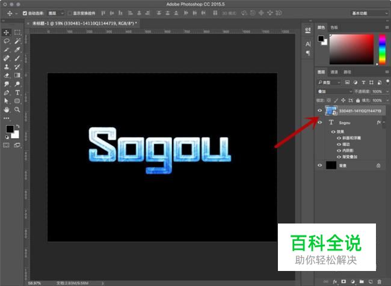The height and width of the screenshot is (286, 391).
Task: Select the Clone Stamp tool
Action: (x=6, y=67)
